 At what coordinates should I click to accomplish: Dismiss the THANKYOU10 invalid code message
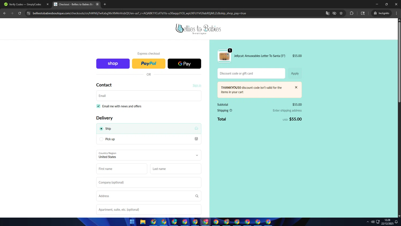(x=296, y=87)
